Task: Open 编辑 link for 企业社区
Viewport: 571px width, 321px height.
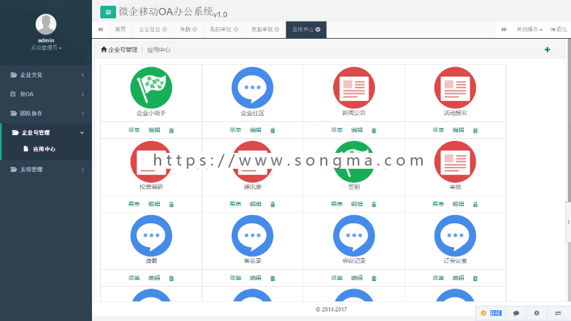Action: (255, 130)
